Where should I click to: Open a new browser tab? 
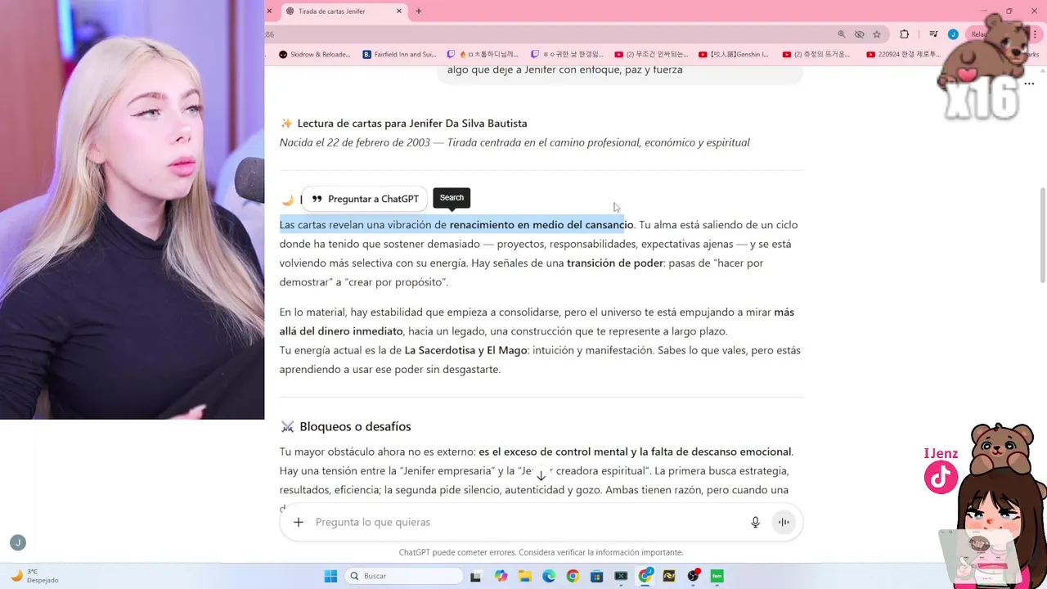(419, 11)
